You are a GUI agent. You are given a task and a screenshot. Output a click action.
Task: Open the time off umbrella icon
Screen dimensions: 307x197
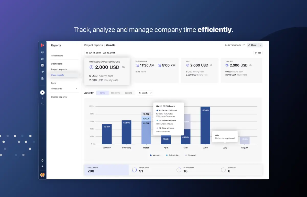click(x=42, y=72)
